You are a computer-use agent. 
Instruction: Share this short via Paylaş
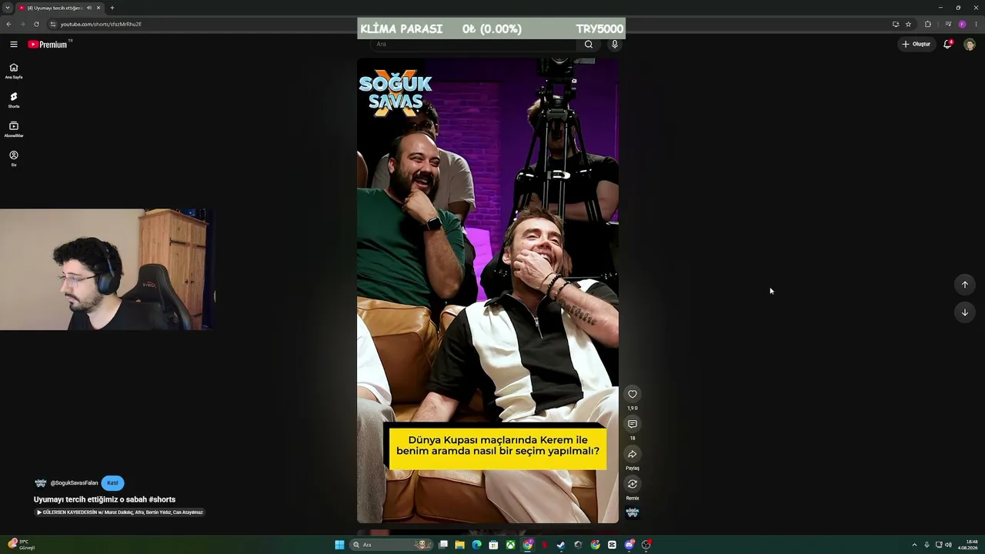(633, 454)
